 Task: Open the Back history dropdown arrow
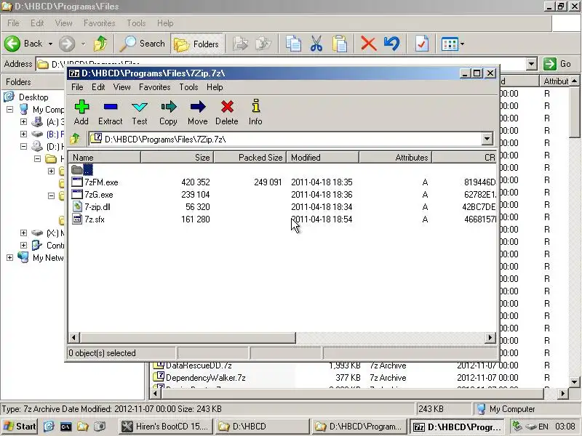(x=50, y=44)
